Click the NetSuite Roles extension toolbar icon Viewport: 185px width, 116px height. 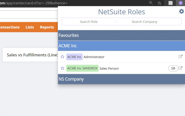[181, 3]
